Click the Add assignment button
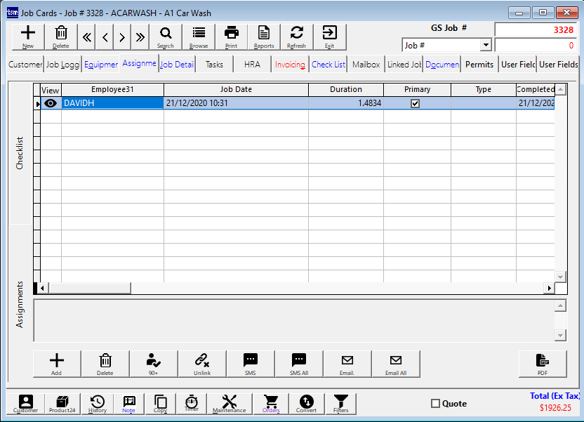Screen dimensions: 584x422 pos(57,363)
